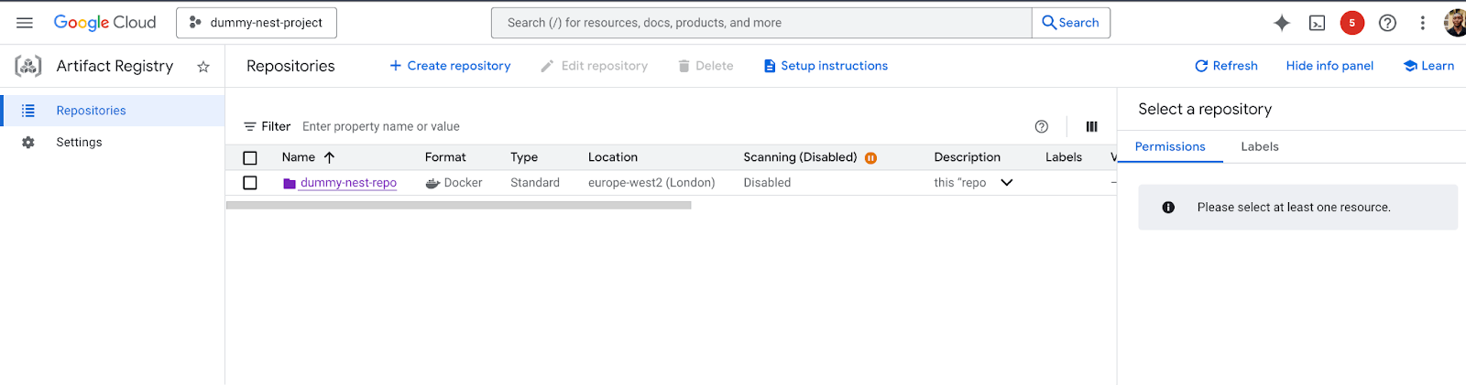Click the europe-west2 (London) location cell
Screen dimensions: 1466x385
(x=651, y=183)
